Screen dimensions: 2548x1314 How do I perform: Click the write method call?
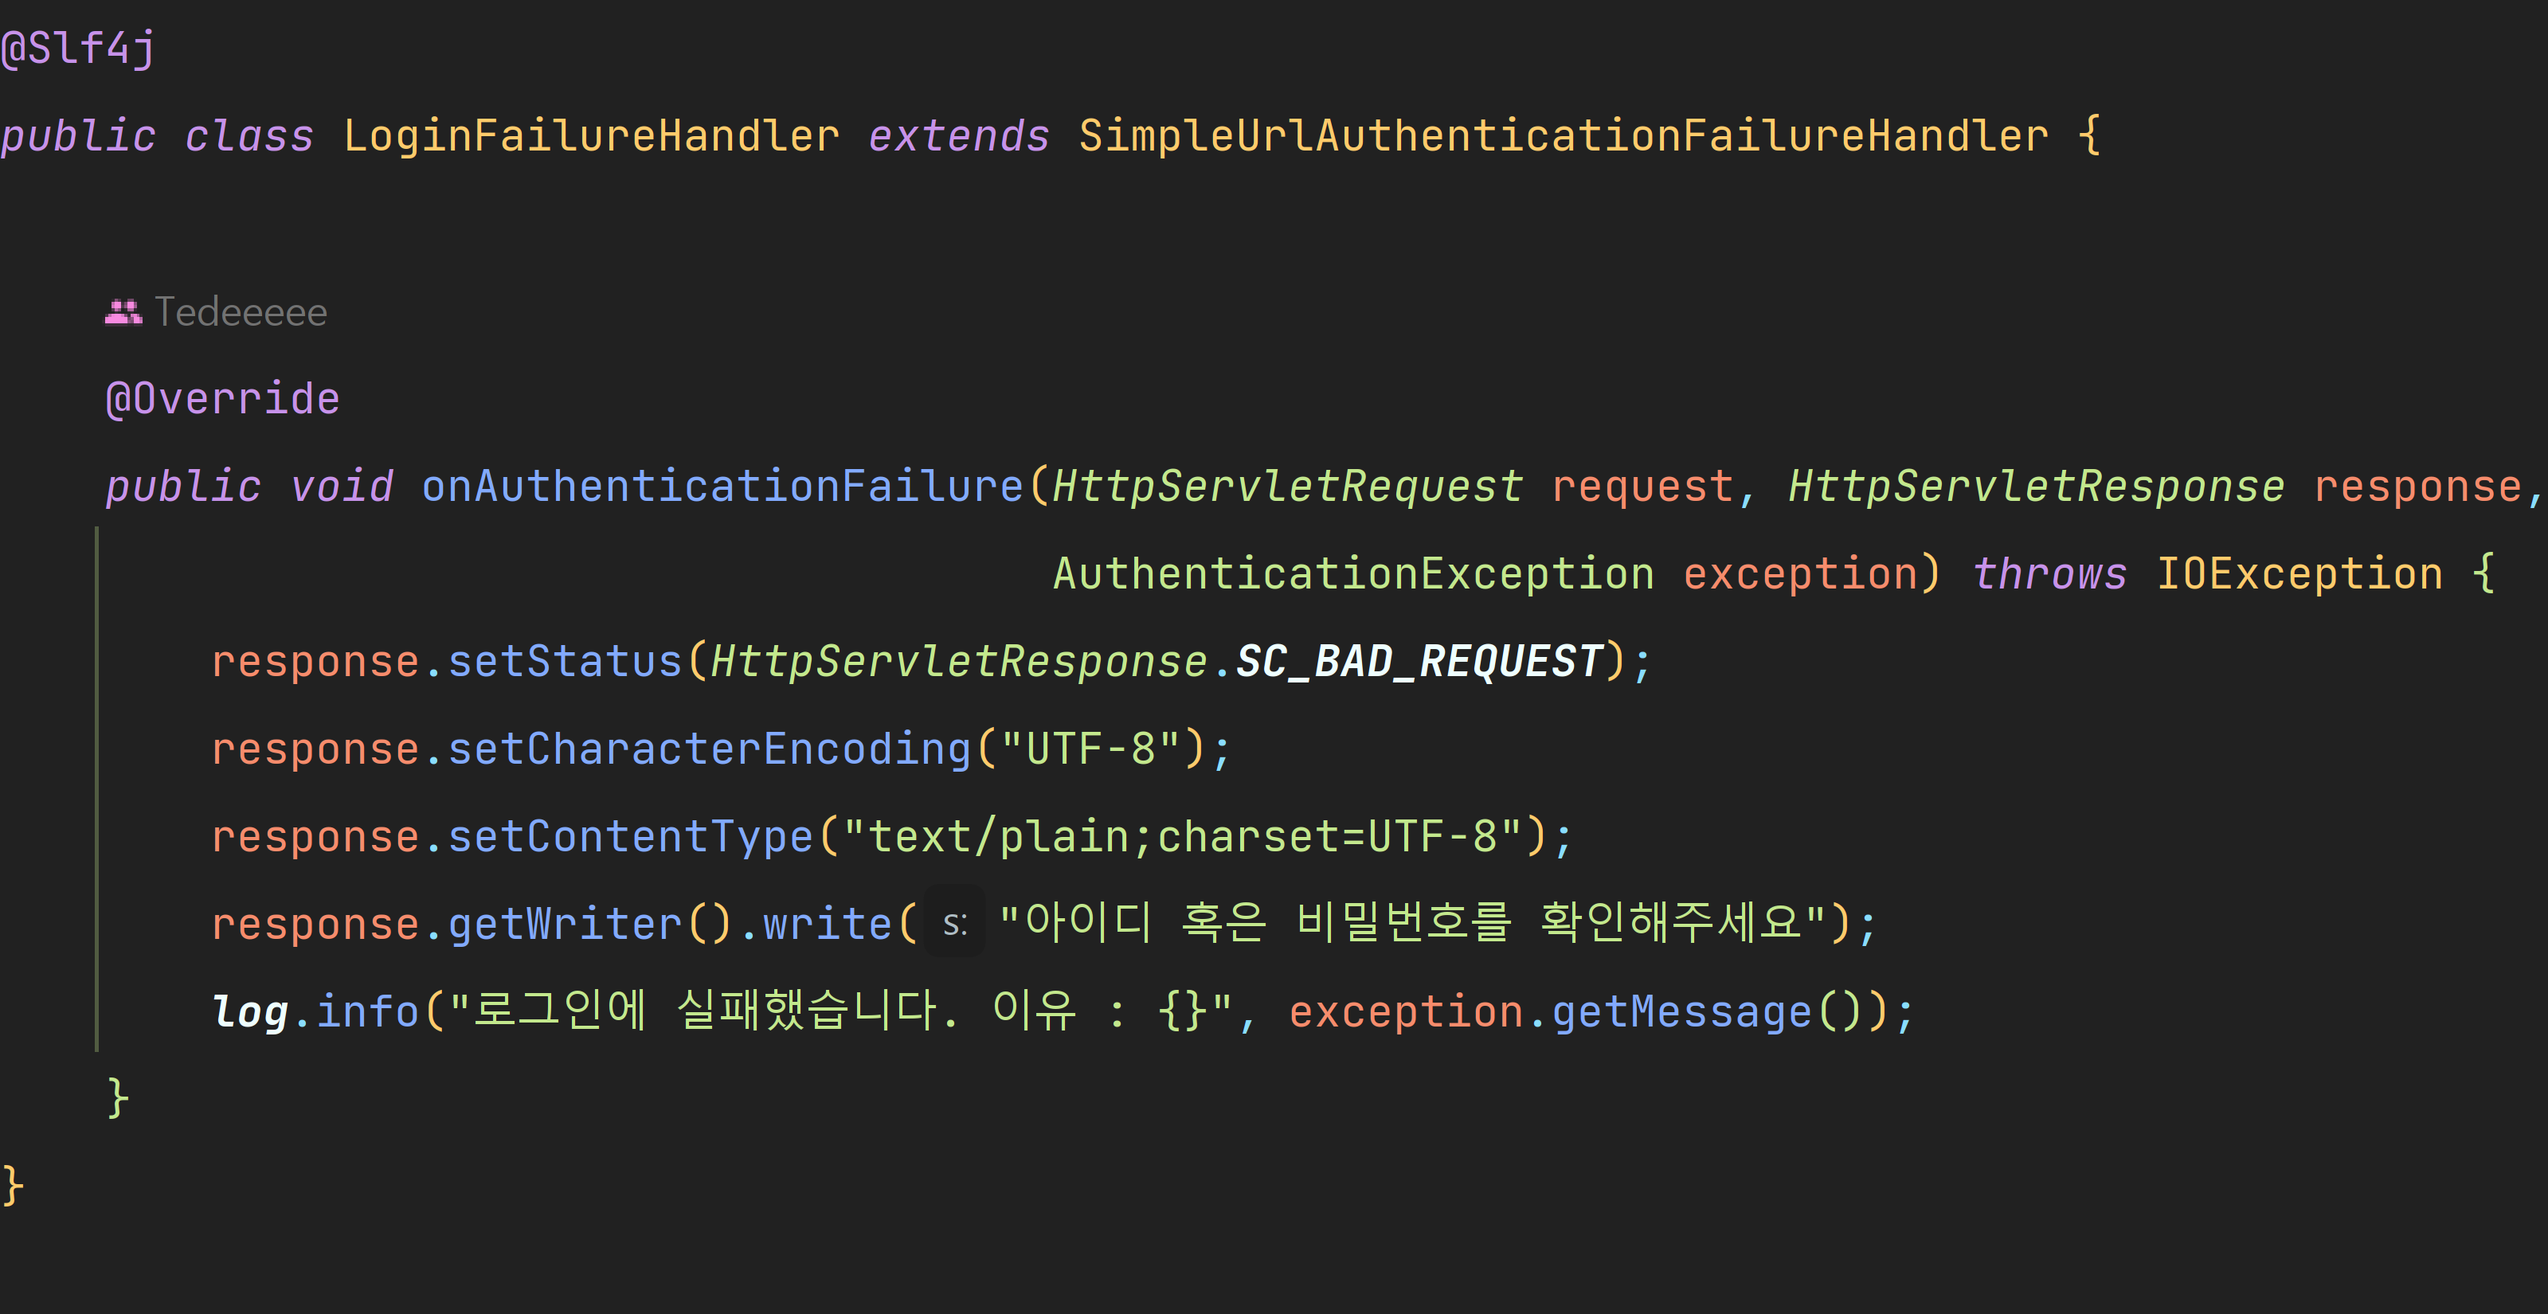tap(828, 925)
